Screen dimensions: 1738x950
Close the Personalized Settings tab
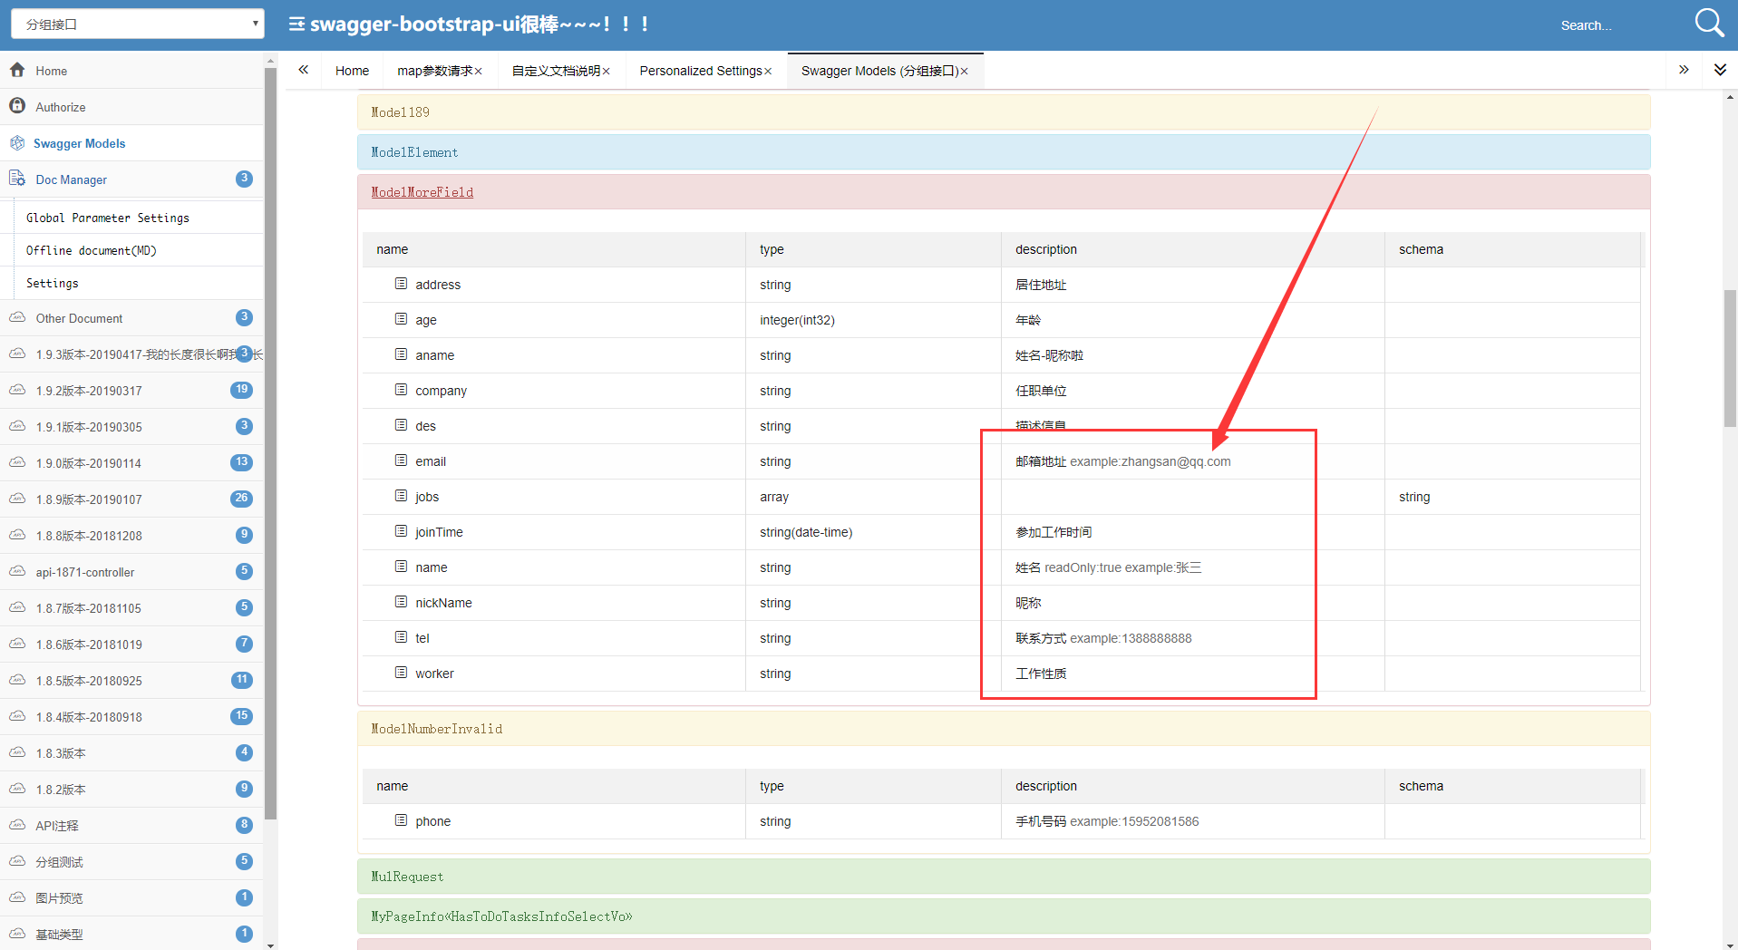[768, 72]
